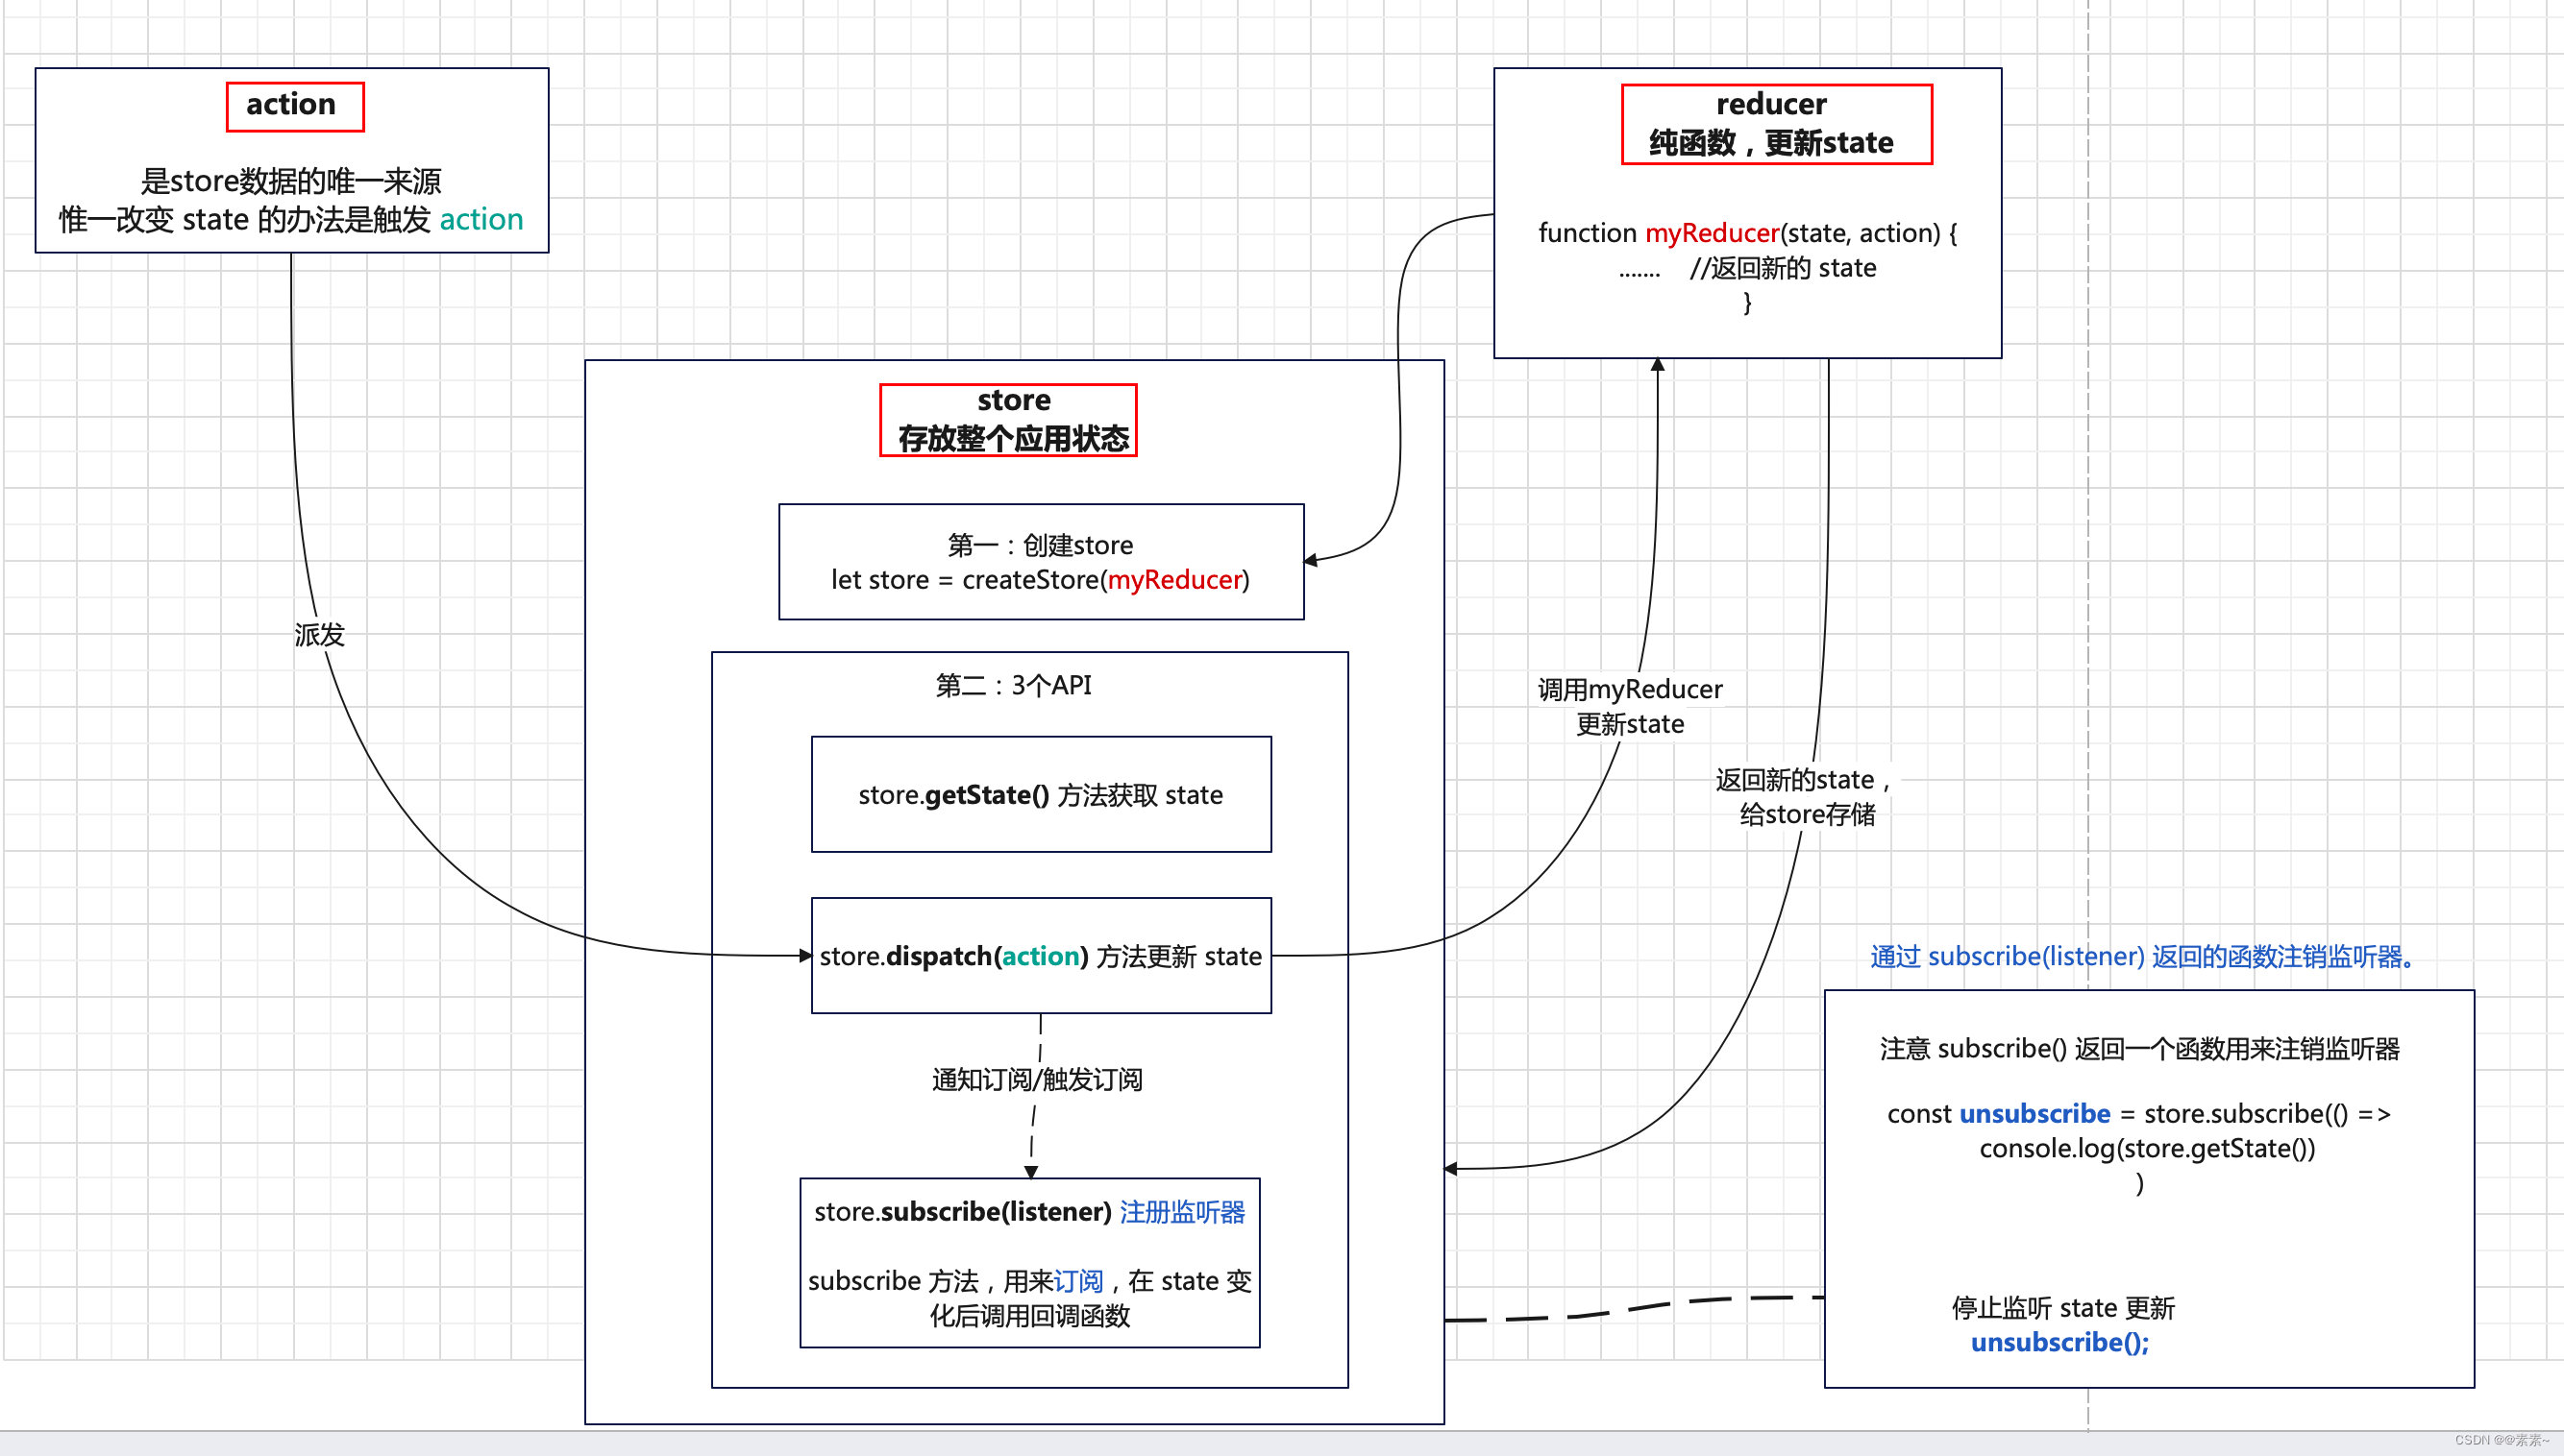This screenshot has height=1456, width=2564.
Task: Click the 'console.log(store.getState())' line
Action: click(x=2147, y=1148)
